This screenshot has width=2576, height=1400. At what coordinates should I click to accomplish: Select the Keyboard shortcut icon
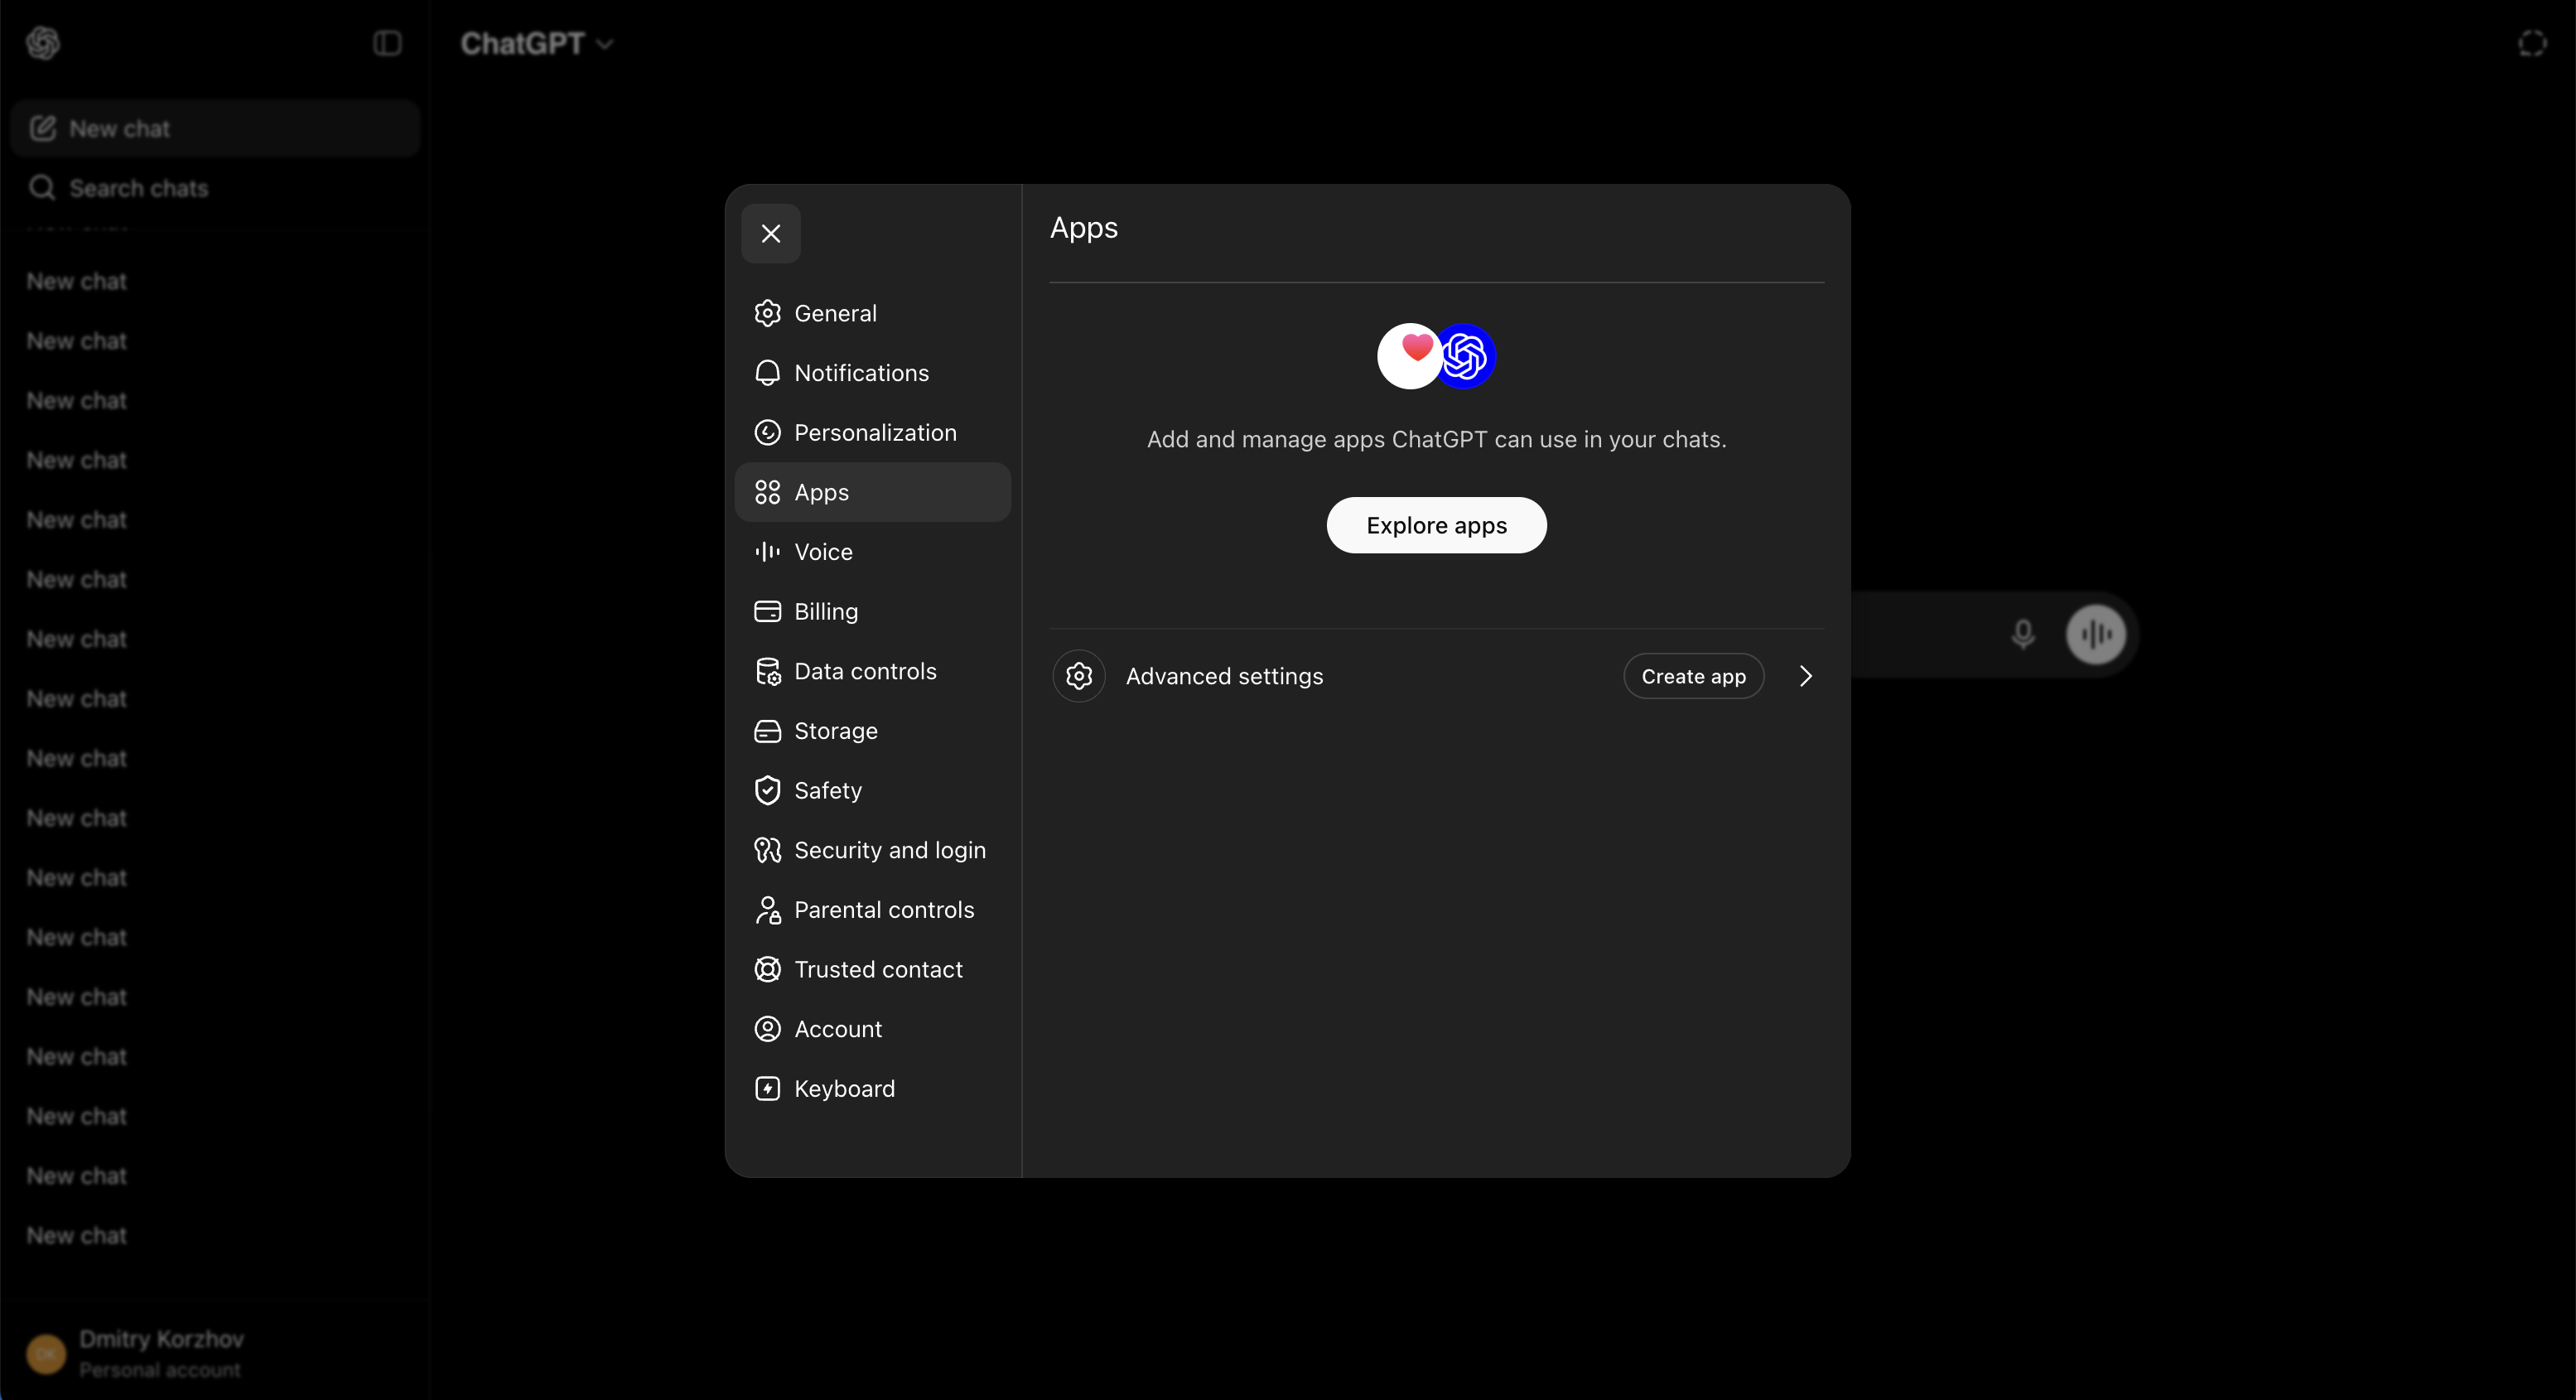pos(767,1089)
